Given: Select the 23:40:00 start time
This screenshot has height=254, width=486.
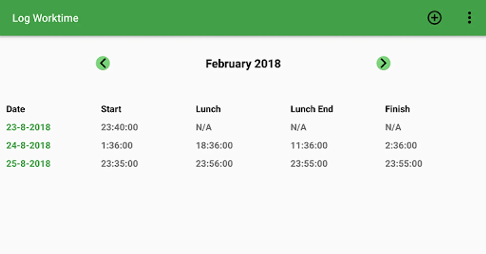Looking at the screenshot, I should tap(119, 127).
